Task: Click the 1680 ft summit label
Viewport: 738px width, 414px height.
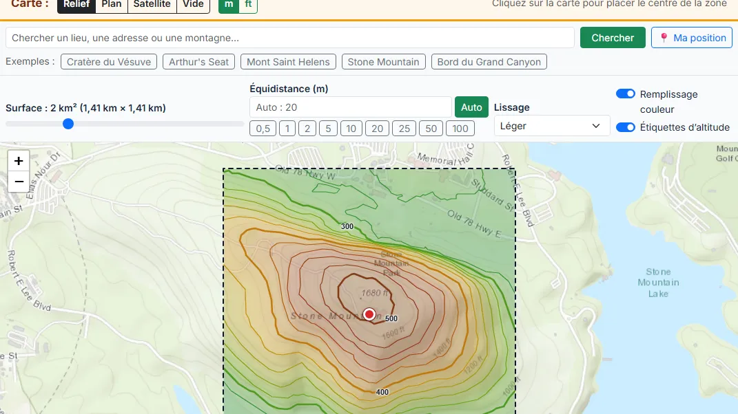Action: coord(375,293)
